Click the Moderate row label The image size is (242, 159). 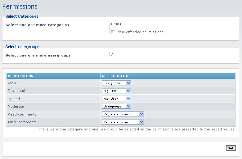coord(16,107)
